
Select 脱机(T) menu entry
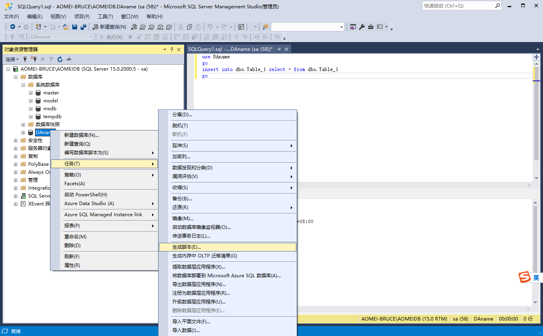tap(228, 126)
